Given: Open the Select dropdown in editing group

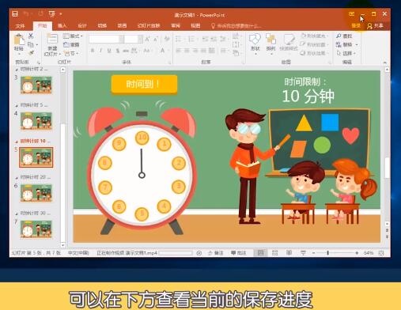Looking at the screenshot, I should coord(346,53).
